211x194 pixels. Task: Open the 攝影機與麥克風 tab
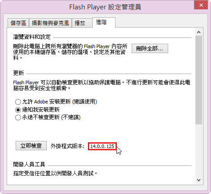tap(50, 23)
